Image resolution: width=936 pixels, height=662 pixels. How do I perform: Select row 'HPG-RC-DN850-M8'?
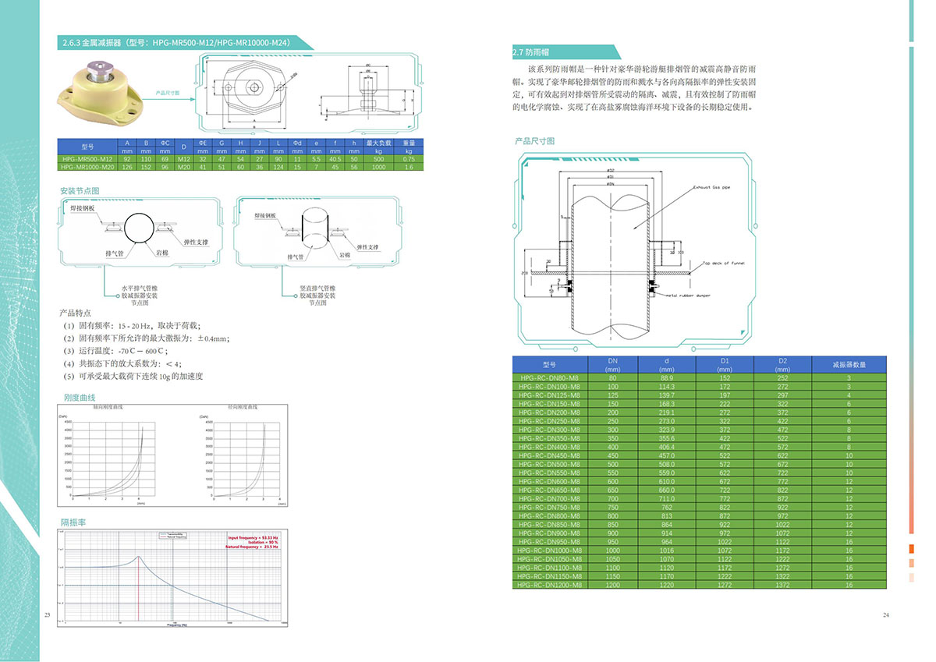700,524
